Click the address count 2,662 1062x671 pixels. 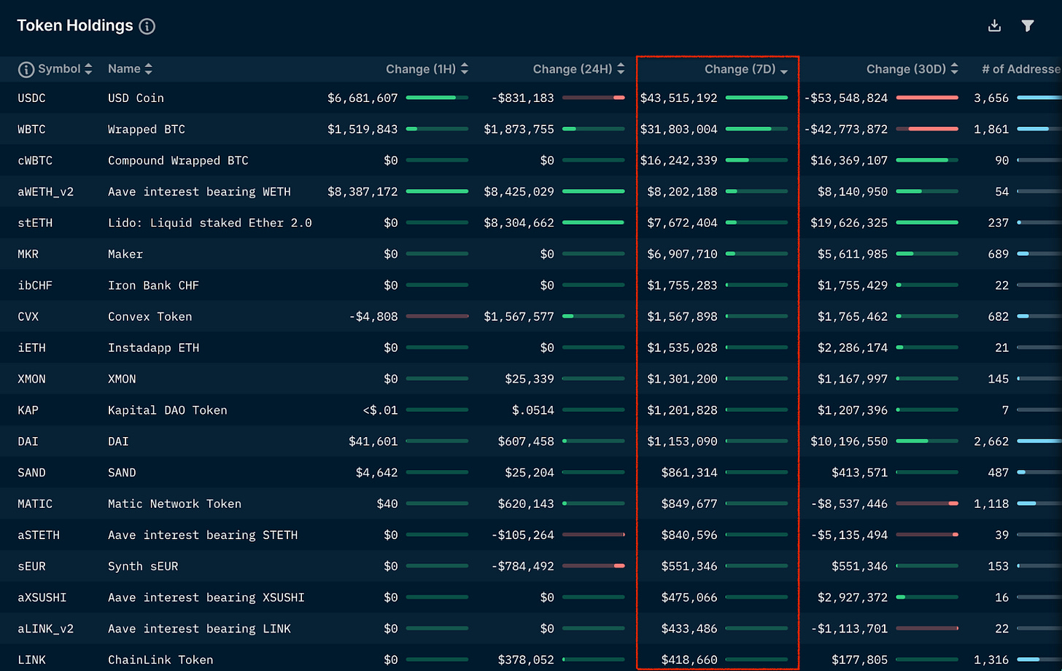pos(991,442)
